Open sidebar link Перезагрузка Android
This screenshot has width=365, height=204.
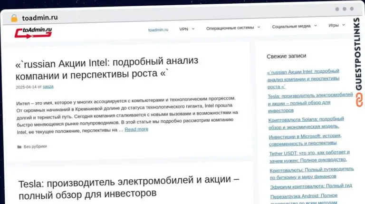(304, 199)
